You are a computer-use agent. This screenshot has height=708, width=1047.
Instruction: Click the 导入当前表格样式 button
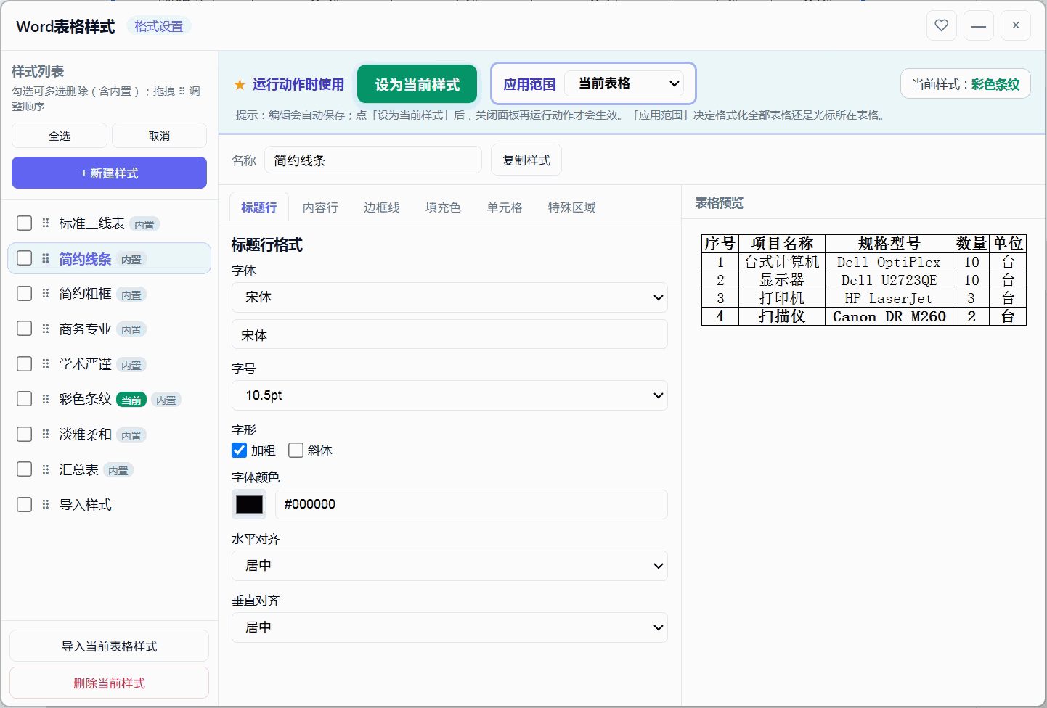(x=109, y=646)
